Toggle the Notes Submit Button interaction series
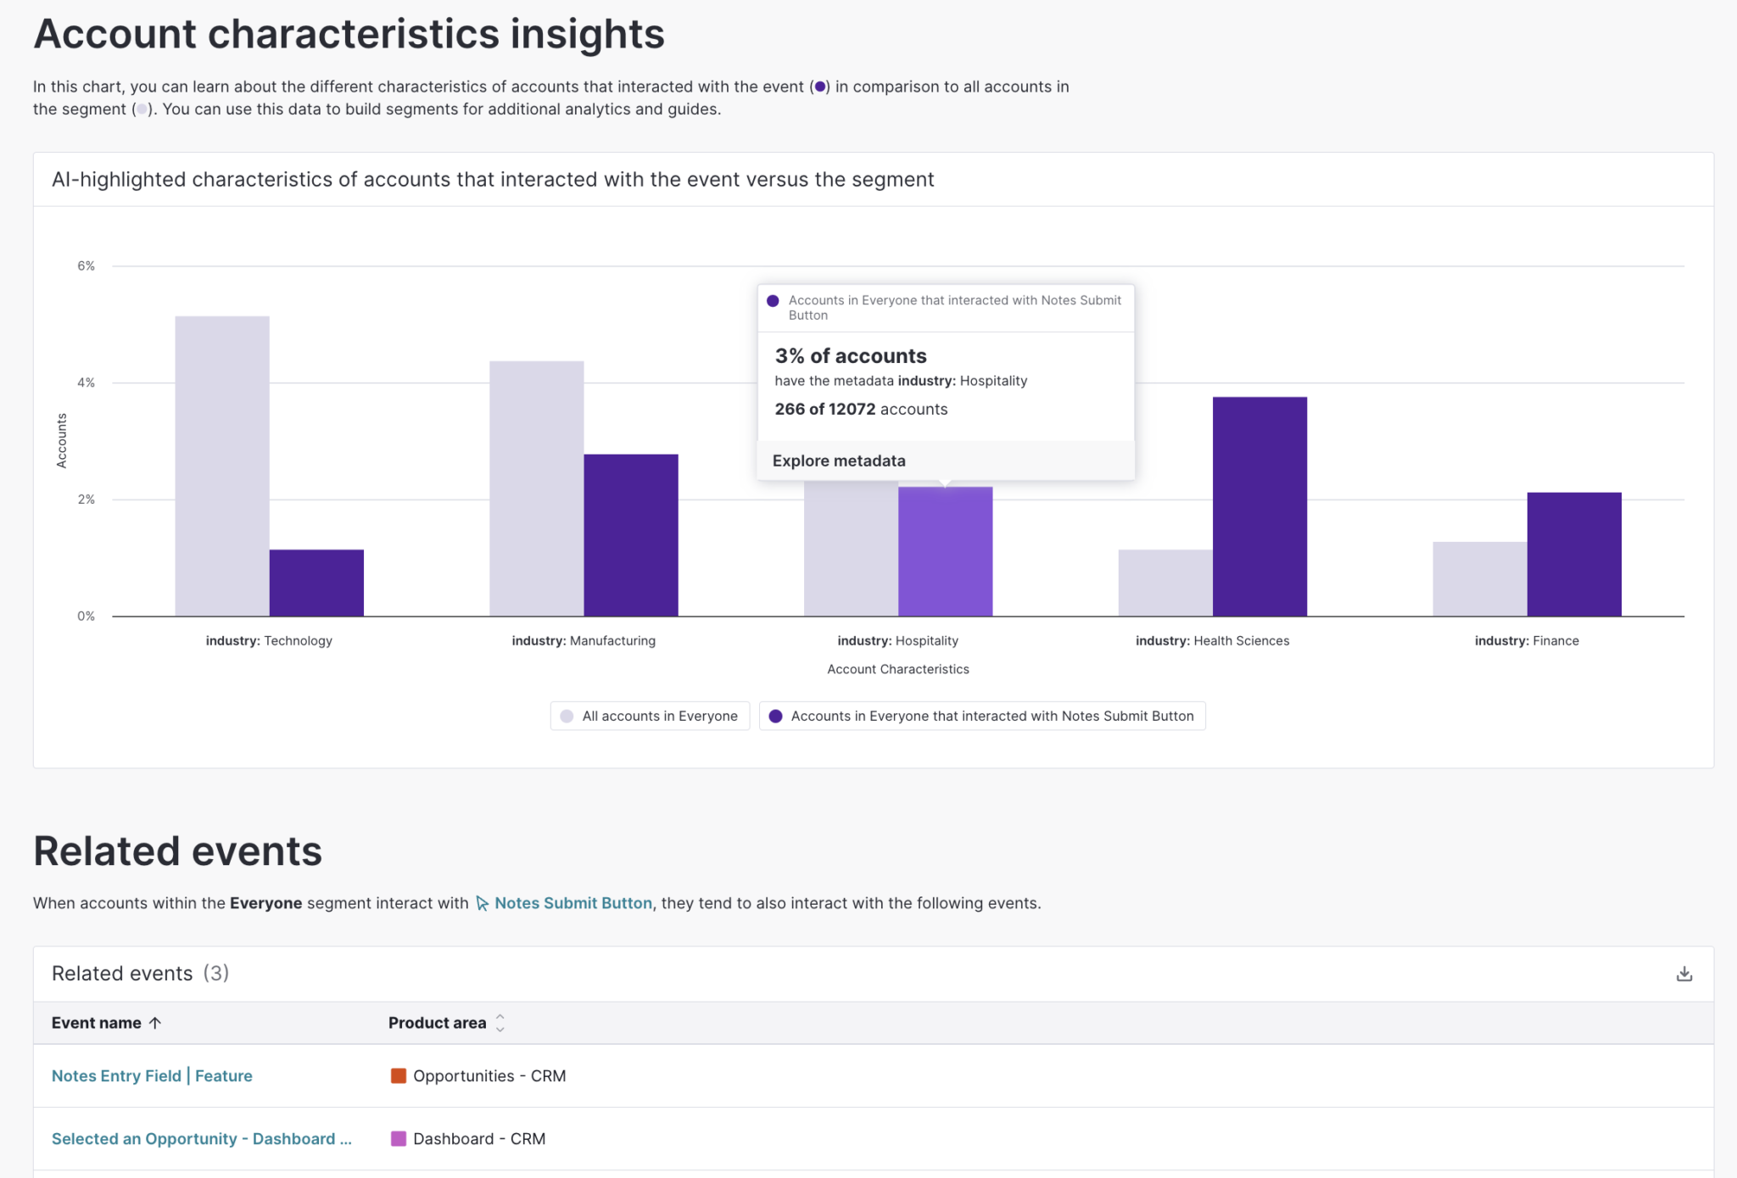 [982, 716]
